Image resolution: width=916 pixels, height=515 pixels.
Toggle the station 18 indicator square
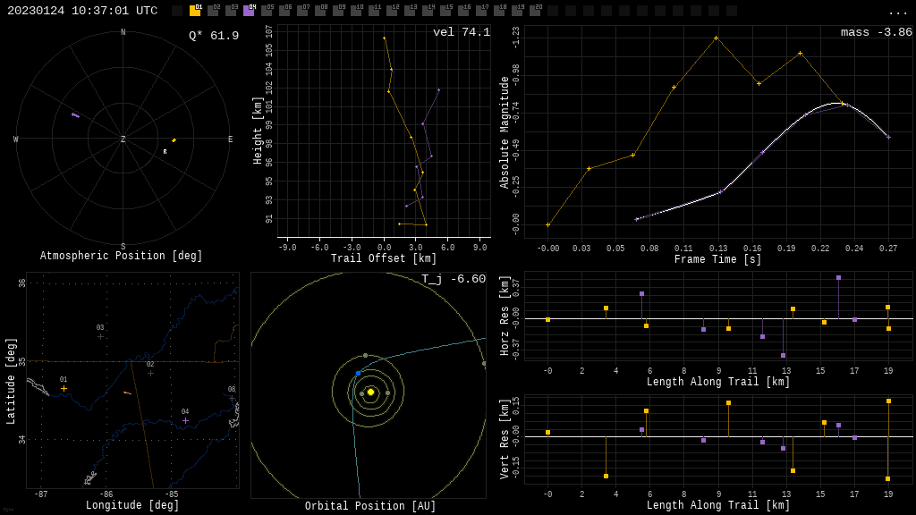pyautogui.click(x=499, y=11)
